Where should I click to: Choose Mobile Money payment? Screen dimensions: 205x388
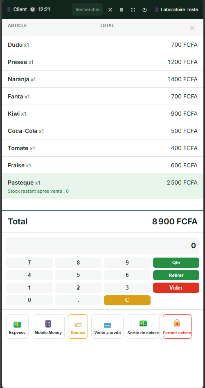point(48,326)
